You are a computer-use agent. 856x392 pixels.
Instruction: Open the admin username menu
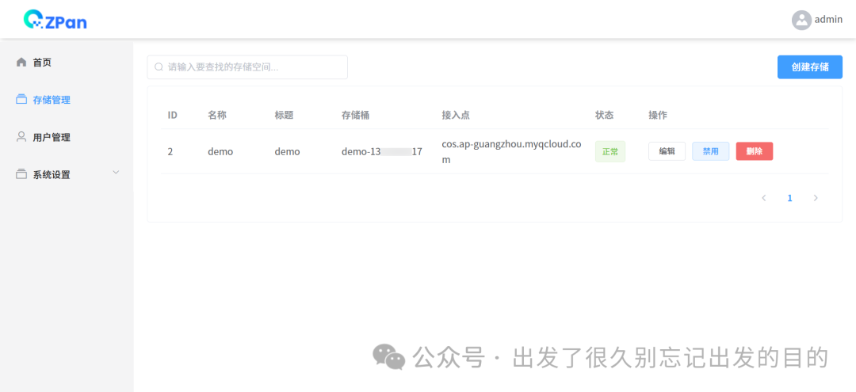[x=828, y=20]
